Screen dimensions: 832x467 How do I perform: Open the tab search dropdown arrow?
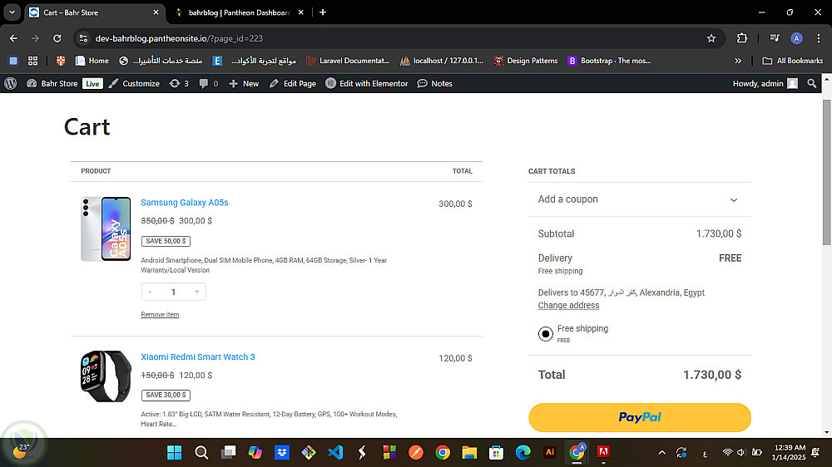12,12
